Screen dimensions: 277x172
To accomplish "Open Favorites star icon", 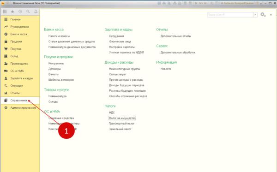I will pos(12,12).
